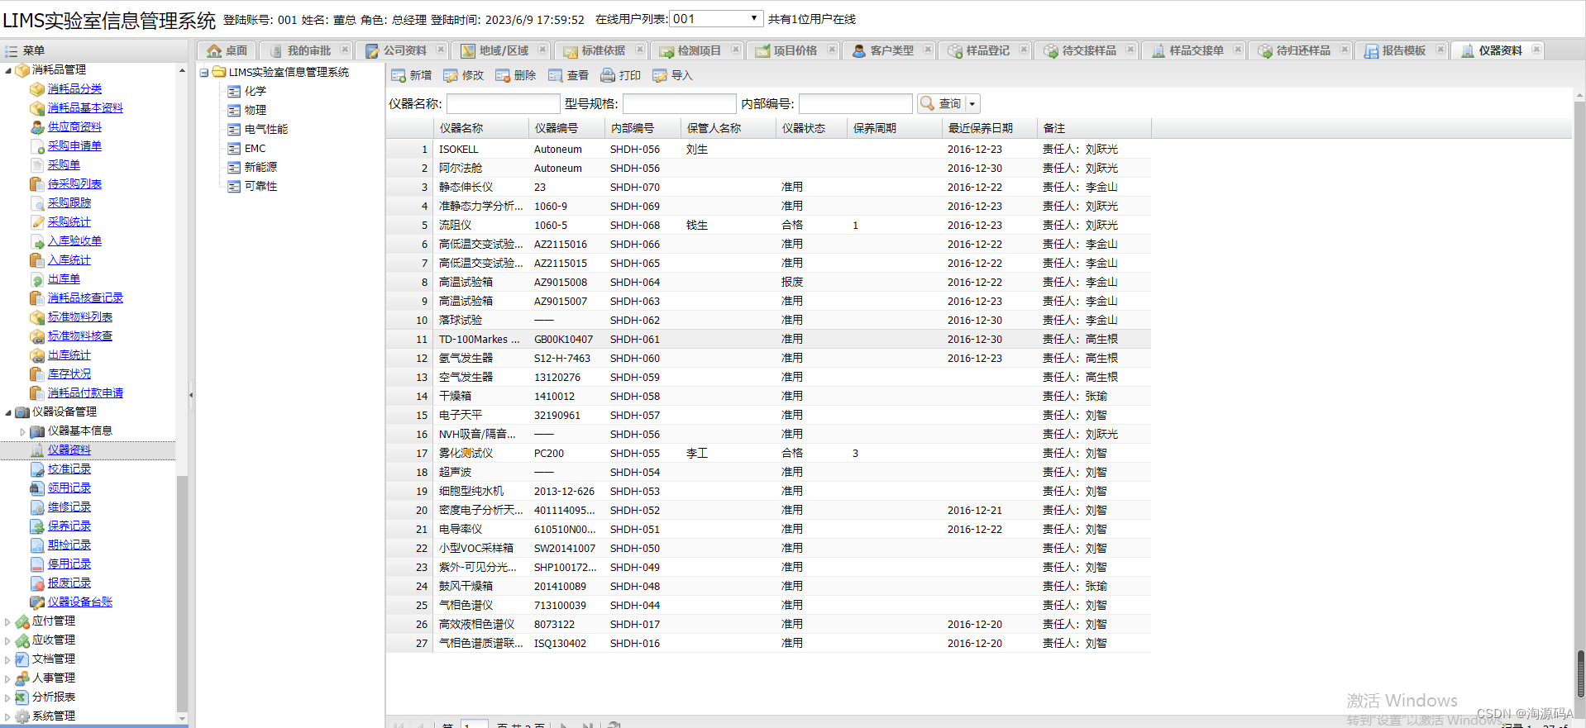Open the dropdown arrow next to 查询

point(972,103)
